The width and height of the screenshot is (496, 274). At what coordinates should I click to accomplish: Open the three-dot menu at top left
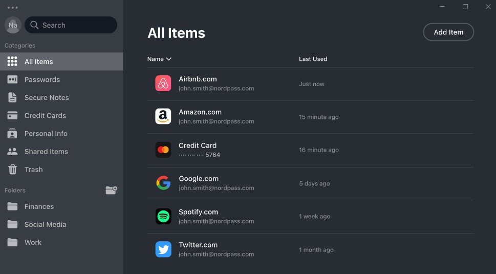13,8
